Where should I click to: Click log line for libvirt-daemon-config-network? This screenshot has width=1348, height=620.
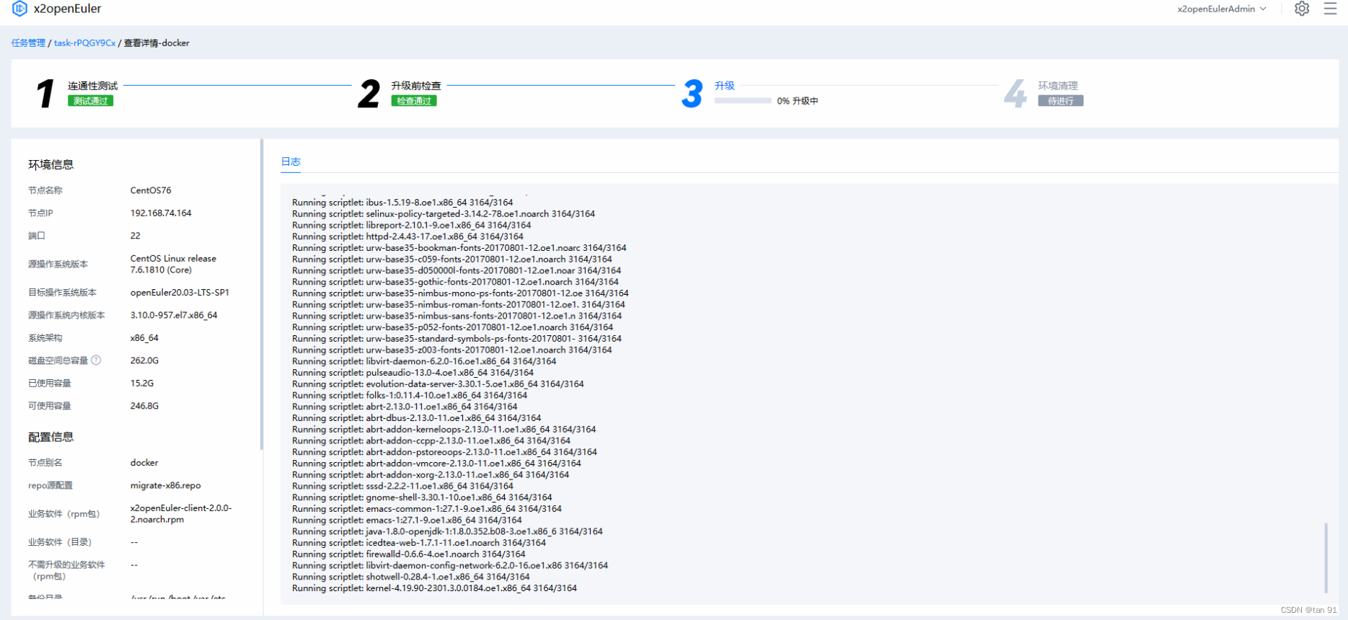[x=450, y=566]
